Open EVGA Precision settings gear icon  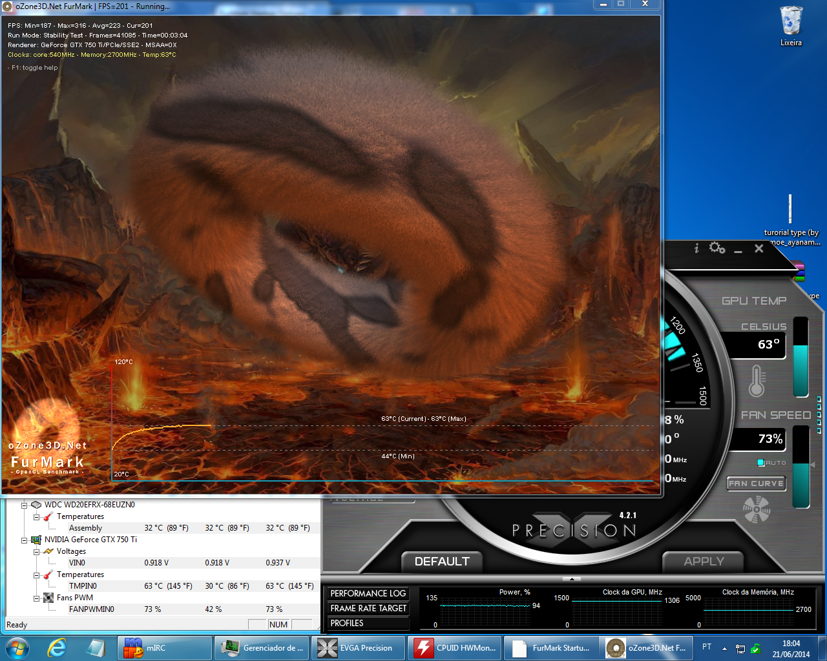click(x=717, y=248)
